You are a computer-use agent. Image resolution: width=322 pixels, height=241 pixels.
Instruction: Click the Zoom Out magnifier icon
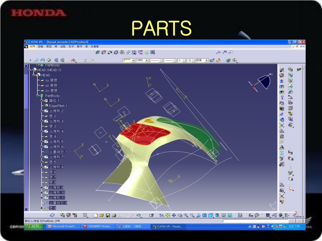(192, 215)
